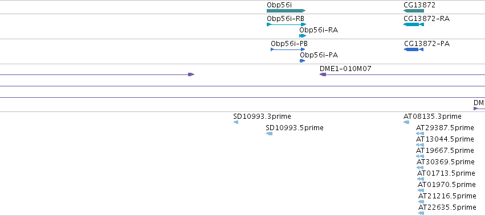Select the CG13872-RA transcript glyph
Screen dimensions: 485x216
click(414, 24)
